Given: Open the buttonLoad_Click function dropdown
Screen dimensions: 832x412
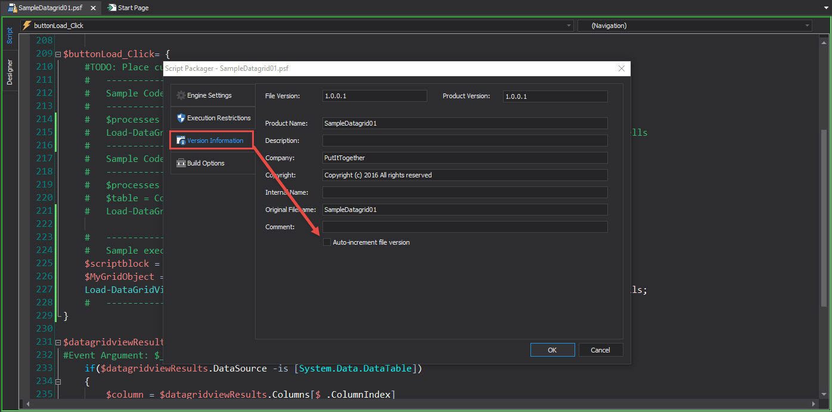Looking at the screenshot, I should pyautogui.click(x=297, y=26).
